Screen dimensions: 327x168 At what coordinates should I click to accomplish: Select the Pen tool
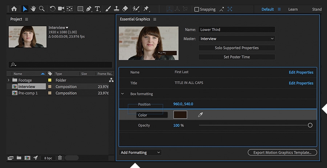(89, 9)
